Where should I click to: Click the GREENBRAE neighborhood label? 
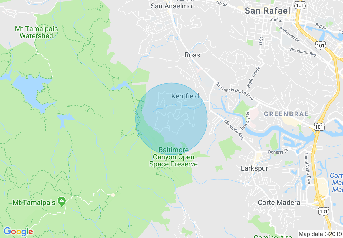tap(286, 114)
